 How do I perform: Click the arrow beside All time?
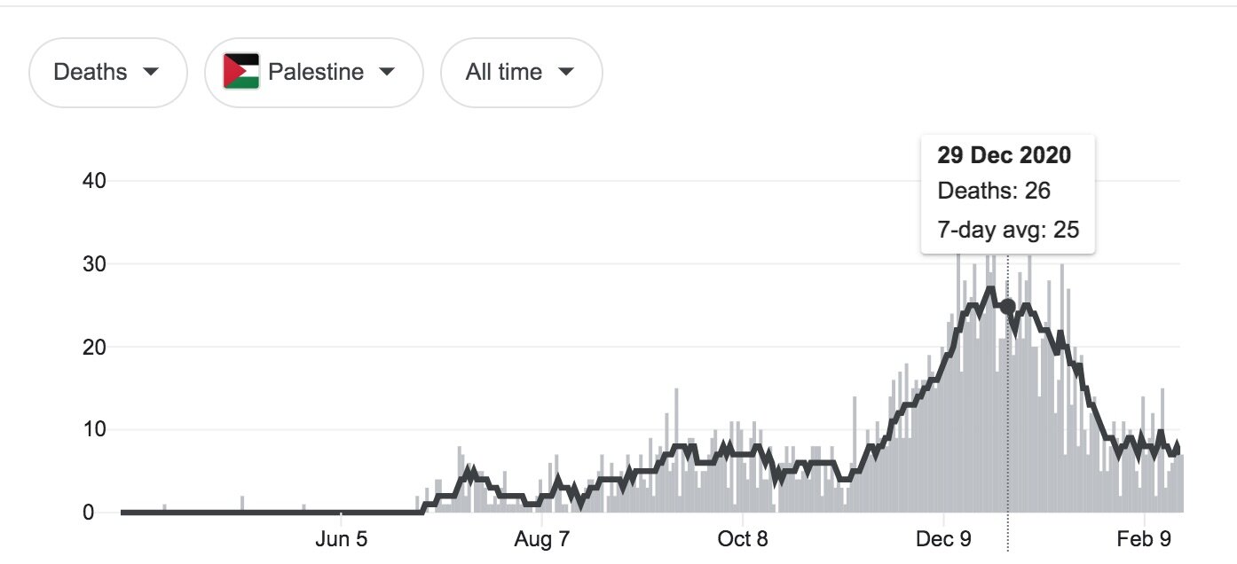(566, 72)
